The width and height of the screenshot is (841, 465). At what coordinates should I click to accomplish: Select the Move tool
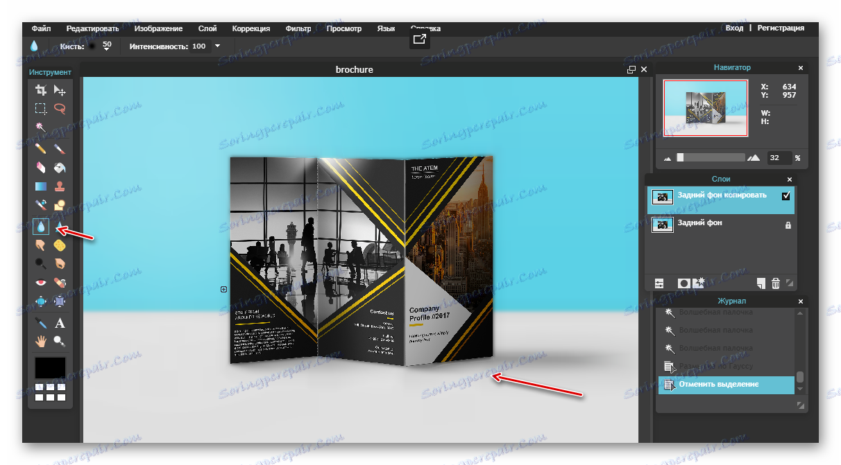tap(60, 90)
